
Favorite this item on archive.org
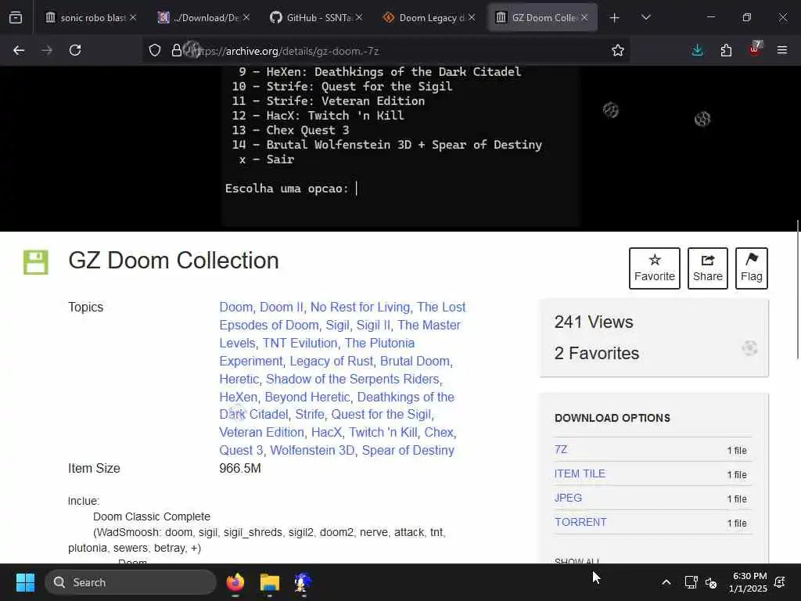[655, 268]
